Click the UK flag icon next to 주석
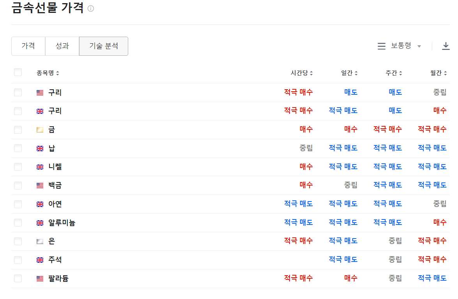The image size is (458, 299). pyautogui.click(x=40, y=260)
